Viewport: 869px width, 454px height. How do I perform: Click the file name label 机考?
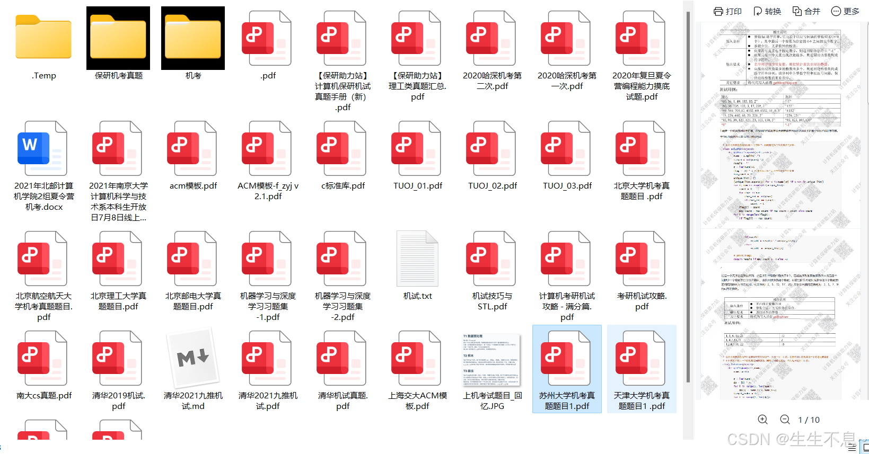pos(193,76)
